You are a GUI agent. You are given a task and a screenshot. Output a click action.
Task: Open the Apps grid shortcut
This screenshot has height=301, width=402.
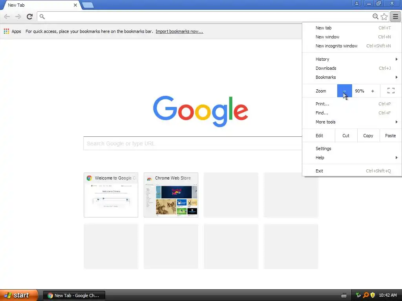coord(12,31)
